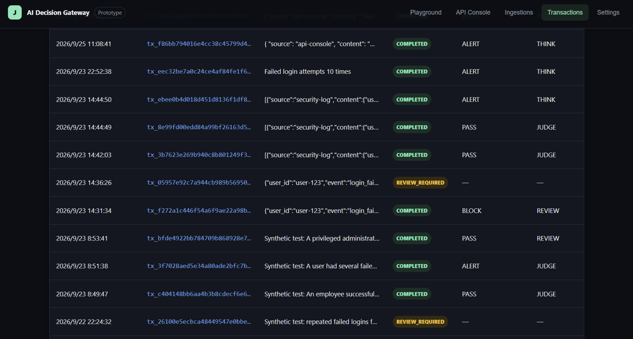633x339 pixels.
Task: Select the "Failed login attempts 10 times" text
Action: coord(308,72)
